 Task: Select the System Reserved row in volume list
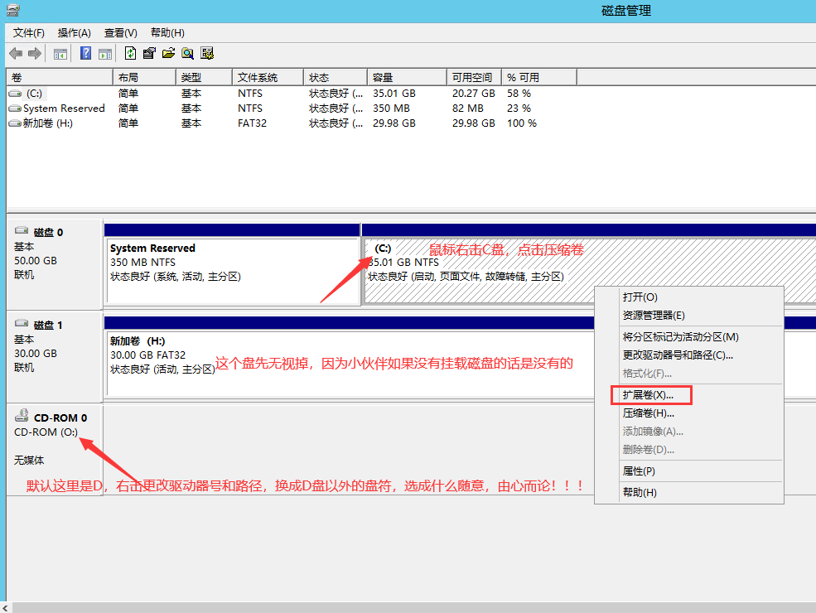[64, 109]
